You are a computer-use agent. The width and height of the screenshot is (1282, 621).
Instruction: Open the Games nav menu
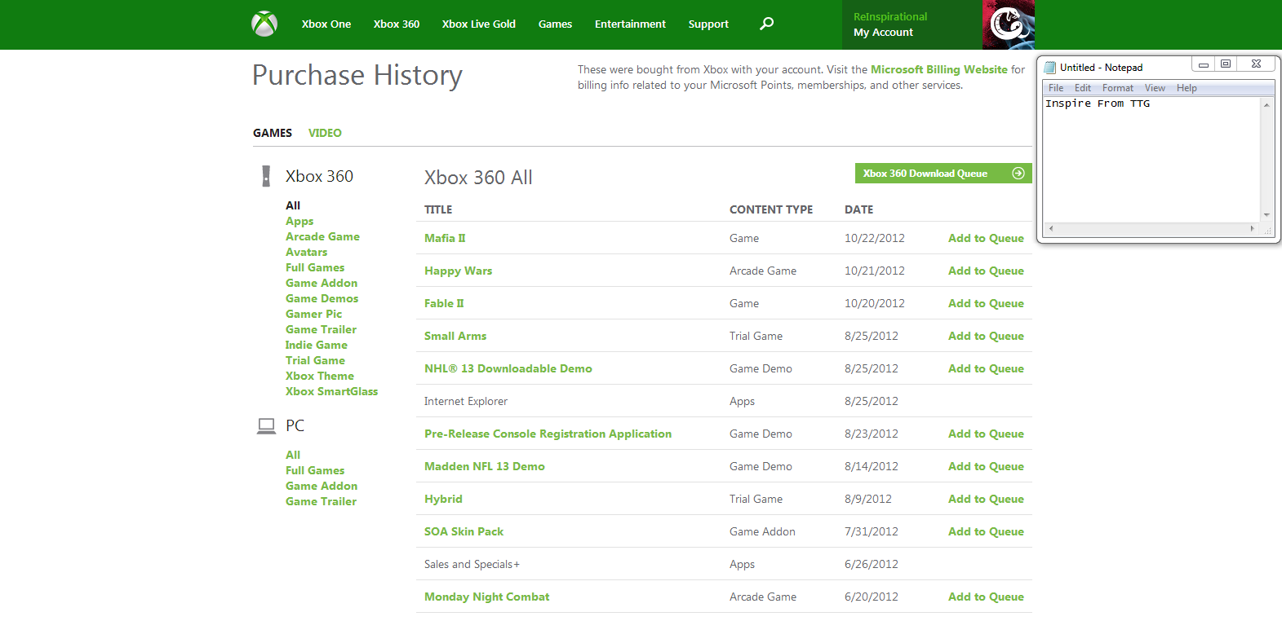tap(555, 24)
